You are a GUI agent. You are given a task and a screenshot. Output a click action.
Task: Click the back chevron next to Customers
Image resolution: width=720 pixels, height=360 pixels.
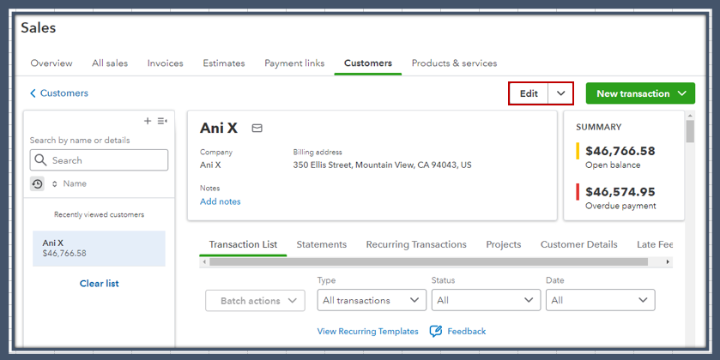point(33,93)
